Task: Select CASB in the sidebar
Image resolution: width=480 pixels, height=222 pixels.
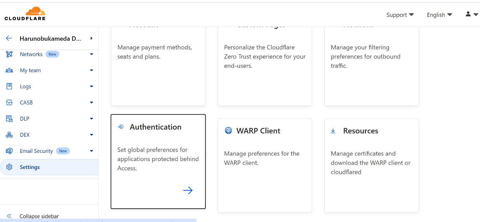Action: (26, 102)
